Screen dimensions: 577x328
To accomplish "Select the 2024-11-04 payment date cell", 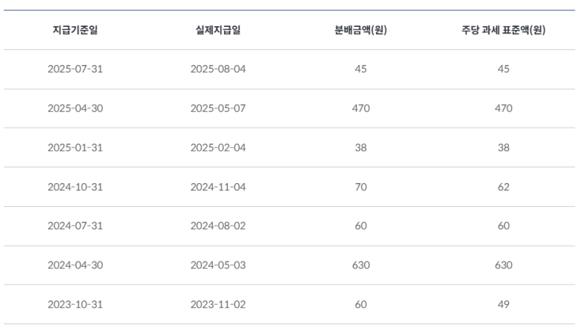I will pos(218,187).
